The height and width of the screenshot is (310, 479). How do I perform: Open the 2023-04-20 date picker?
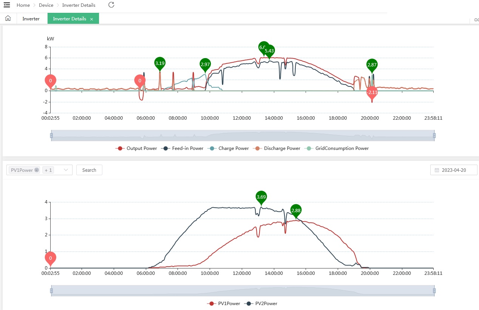coord(454,170)
